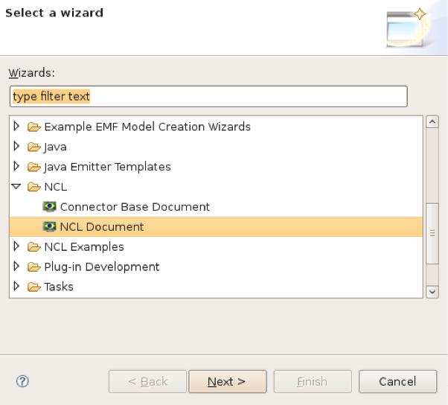
Task: Click the help question mark icon
Action: pos(22,381)
